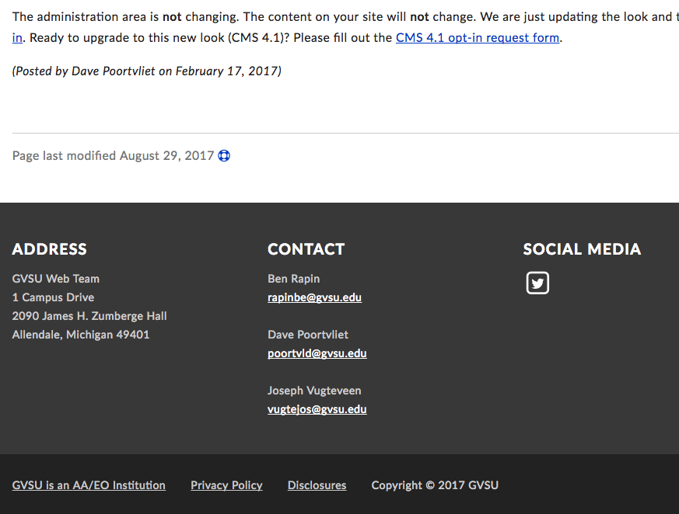The height and width of the screenshot is (514, 679).
Task: Click the "Page last modified August 29, 2017" text
Action: pos(113,156)
